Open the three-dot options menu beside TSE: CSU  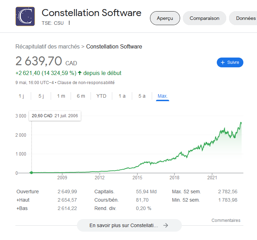coord(69,23)
